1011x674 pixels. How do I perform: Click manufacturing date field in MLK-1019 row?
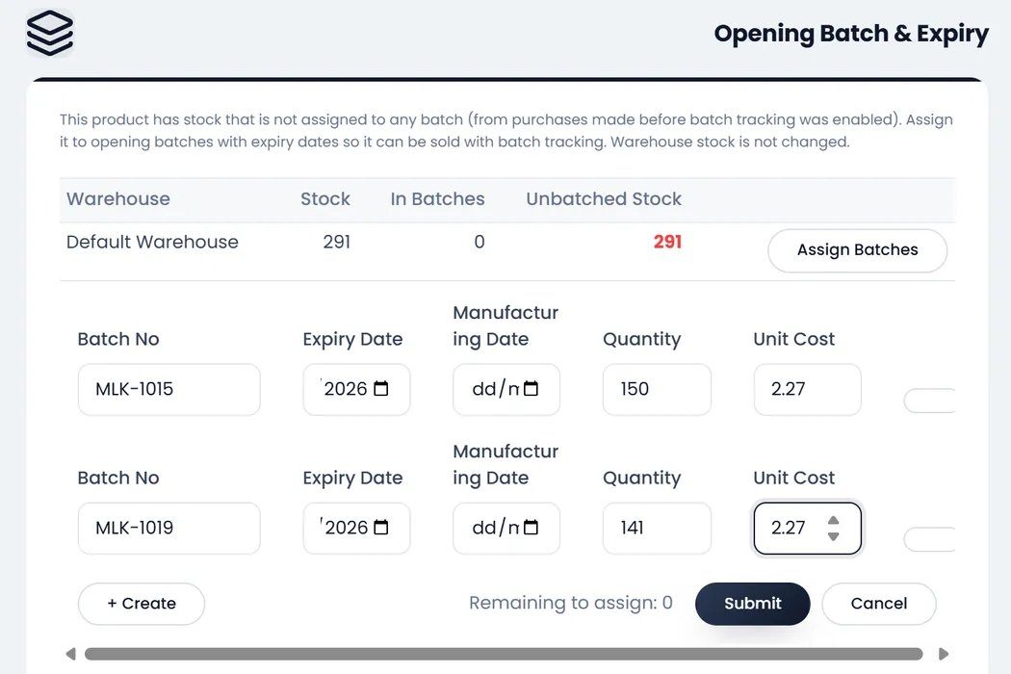(506, 529)
